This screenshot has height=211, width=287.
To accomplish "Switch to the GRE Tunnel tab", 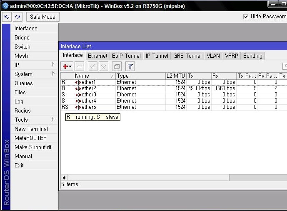I will click(x=187, y=56).
